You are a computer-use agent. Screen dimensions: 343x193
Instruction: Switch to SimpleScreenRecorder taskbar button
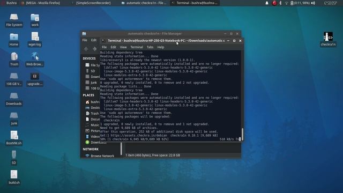[x=92, y=3]
